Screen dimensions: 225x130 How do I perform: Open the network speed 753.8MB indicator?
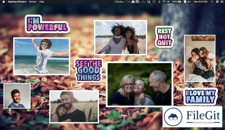(x=118, y=2)
